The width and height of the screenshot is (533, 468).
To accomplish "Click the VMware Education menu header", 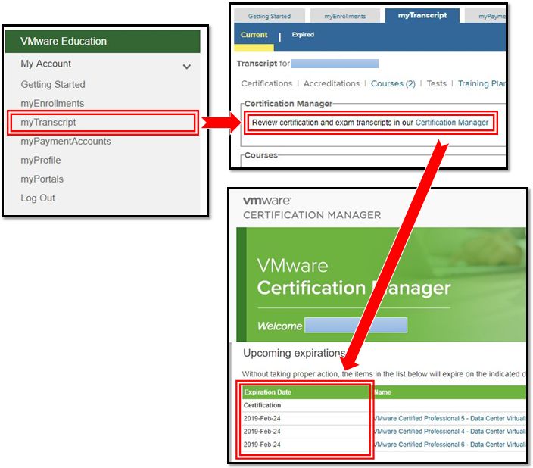I will (103, 41).
